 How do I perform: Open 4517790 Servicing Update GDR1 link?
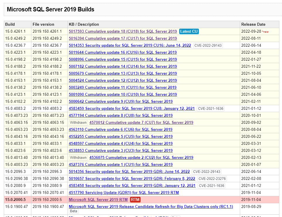pos(124,192)
